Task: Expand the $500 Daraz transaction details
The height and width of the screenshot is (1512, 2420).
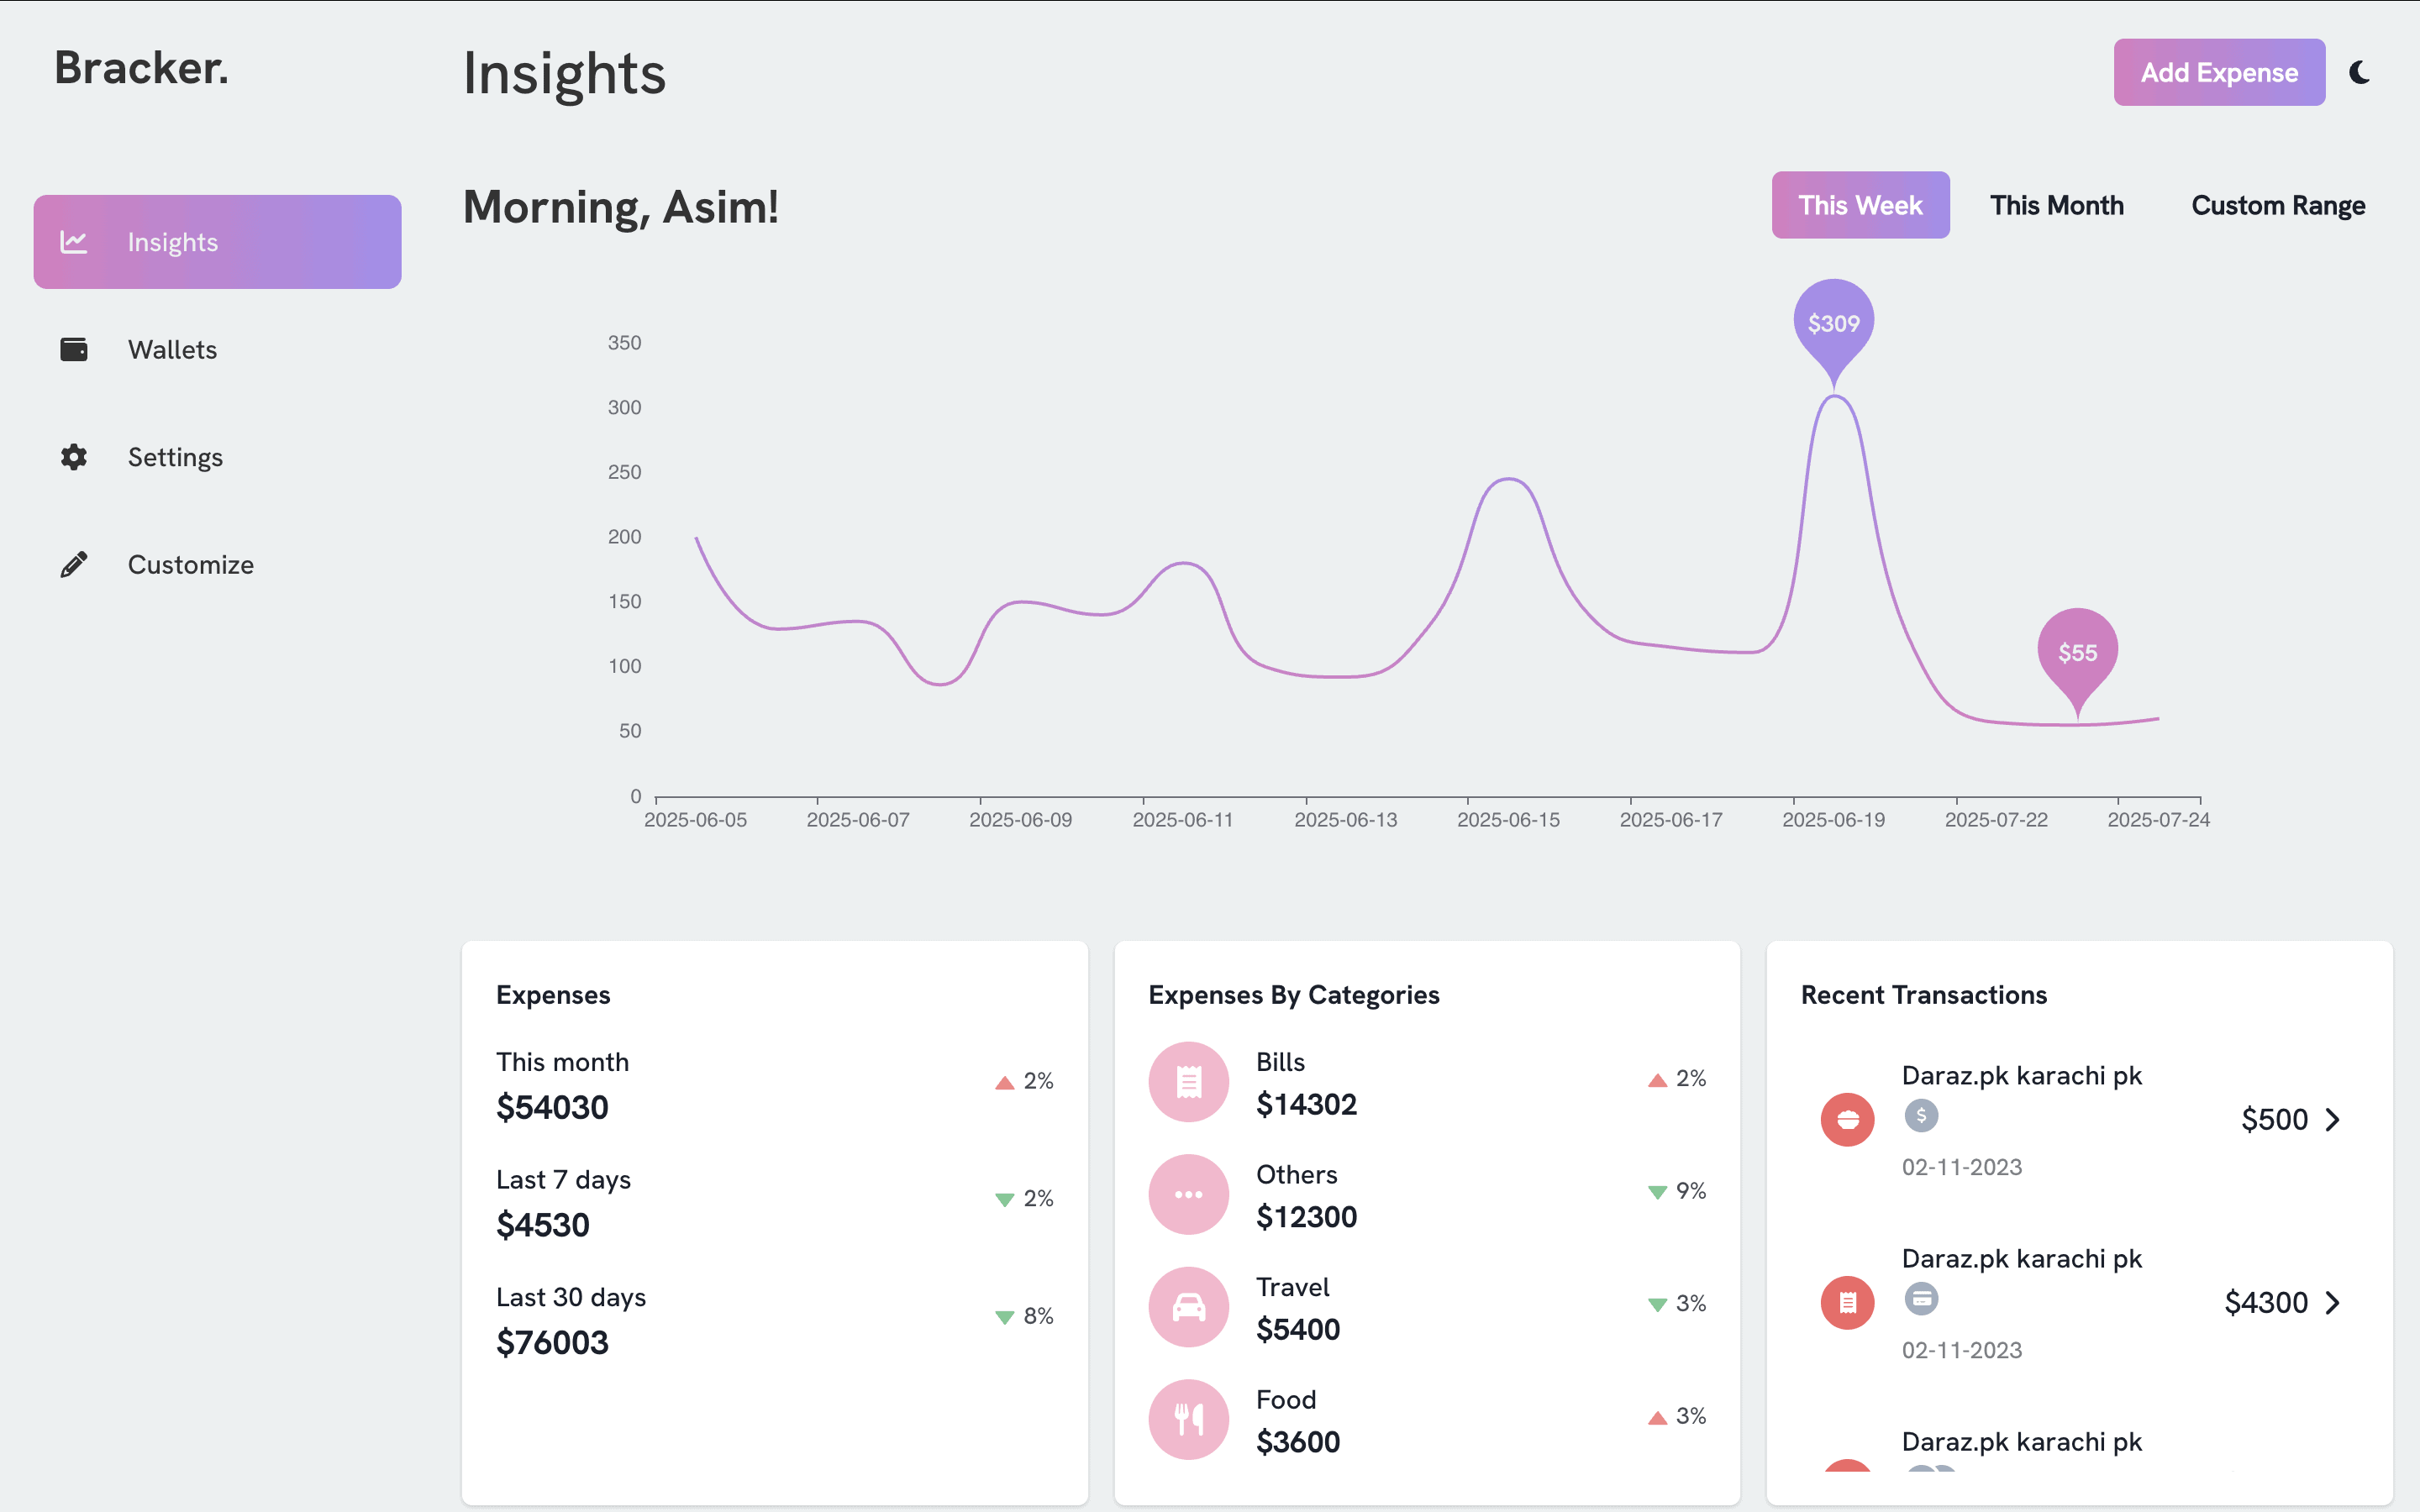Action: [x=2334, y=1119]
